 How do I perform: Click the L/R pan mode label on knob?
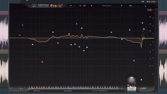(135, 83)
